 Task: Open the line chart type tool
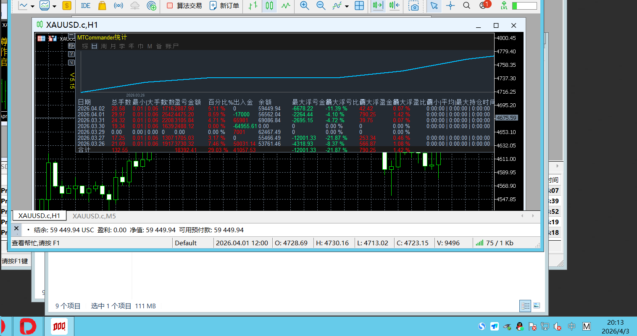pyautogui.click(x=23, y=5)
